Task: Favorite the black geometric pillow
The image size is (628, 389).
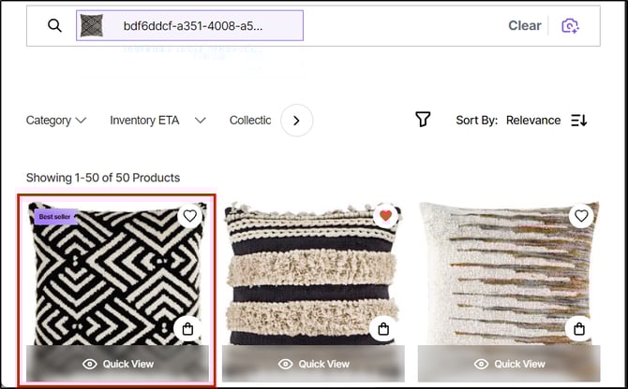Action: pos(190,216)
